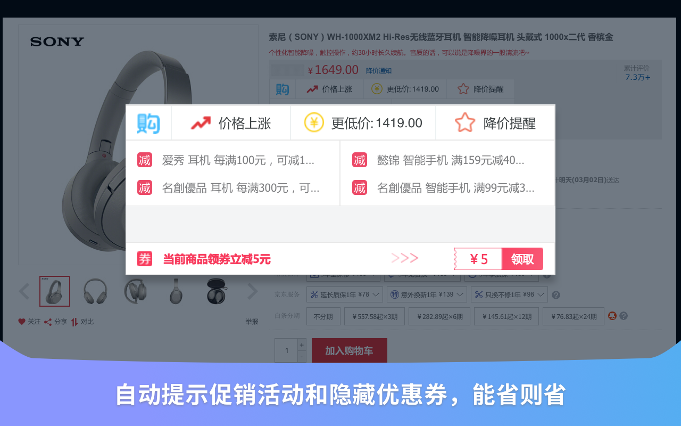Click the 领取 button to claim coupon
This screenshot has width=681, height=426.
(x=522, y=259)
